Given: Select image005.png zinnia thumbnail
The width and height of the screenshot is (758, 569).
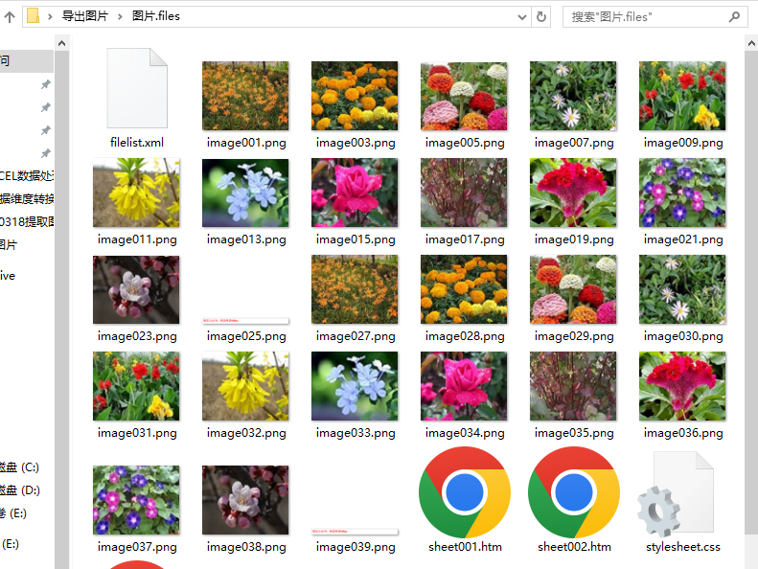Looking at the screenshot, I should (x=464, y=96).
